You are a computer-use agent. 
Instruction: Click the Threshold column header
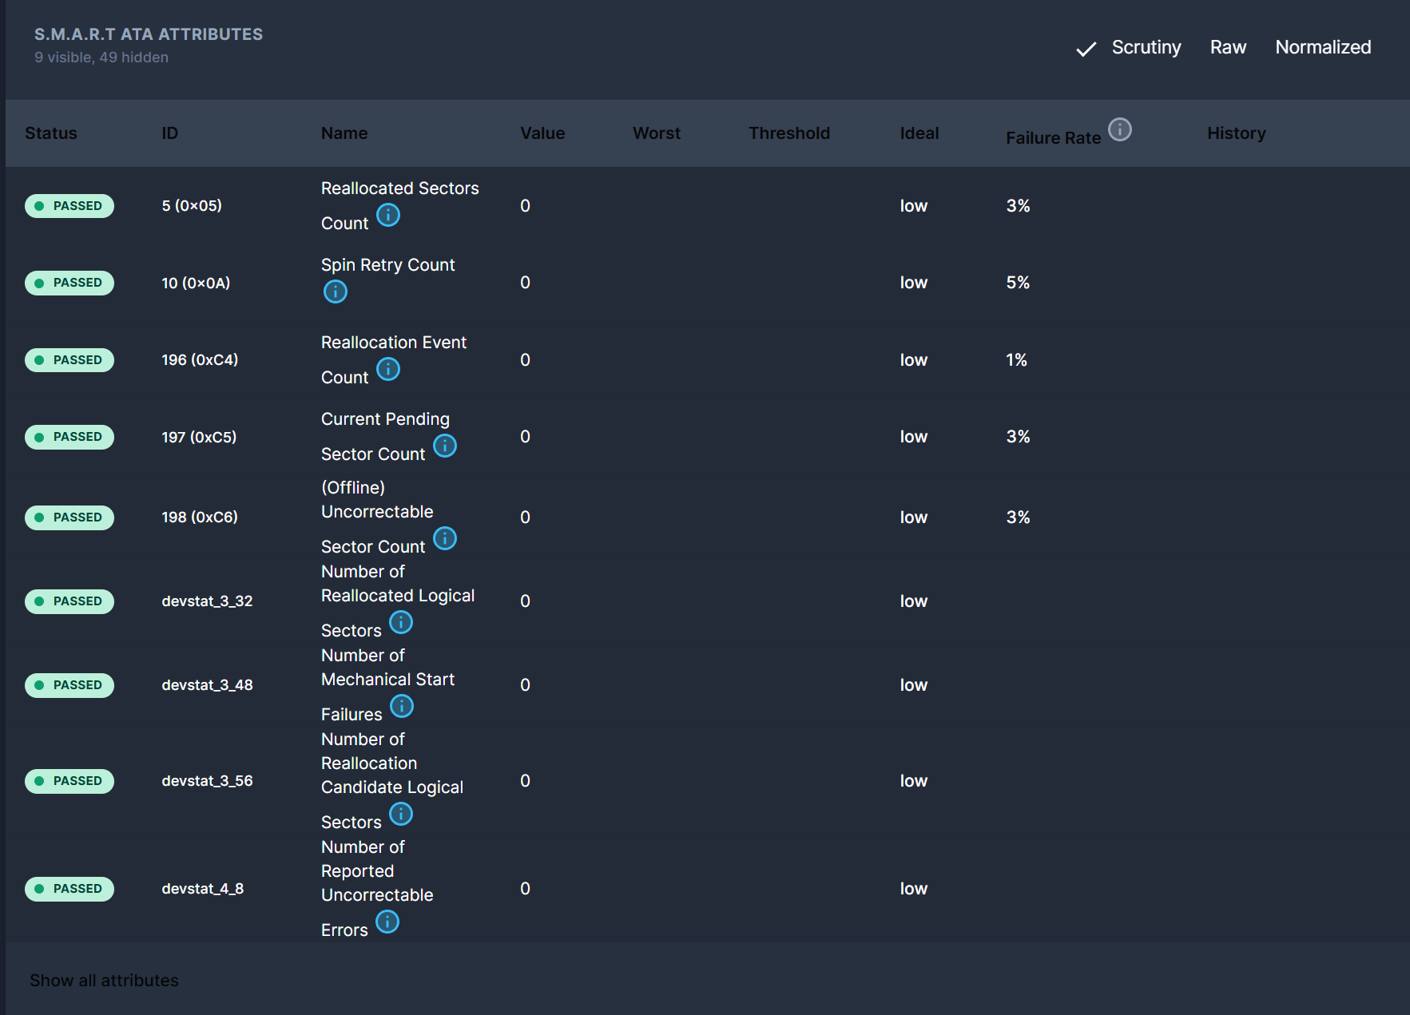pos(789,133)
